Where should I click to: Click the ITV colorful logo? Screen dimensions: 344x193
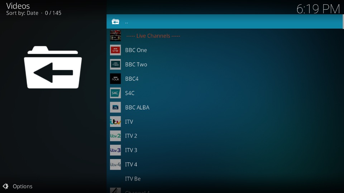pos(115,122)
